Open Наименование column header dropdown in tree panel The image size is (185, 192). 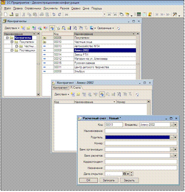pyautogui.click(x=34, y=34)
